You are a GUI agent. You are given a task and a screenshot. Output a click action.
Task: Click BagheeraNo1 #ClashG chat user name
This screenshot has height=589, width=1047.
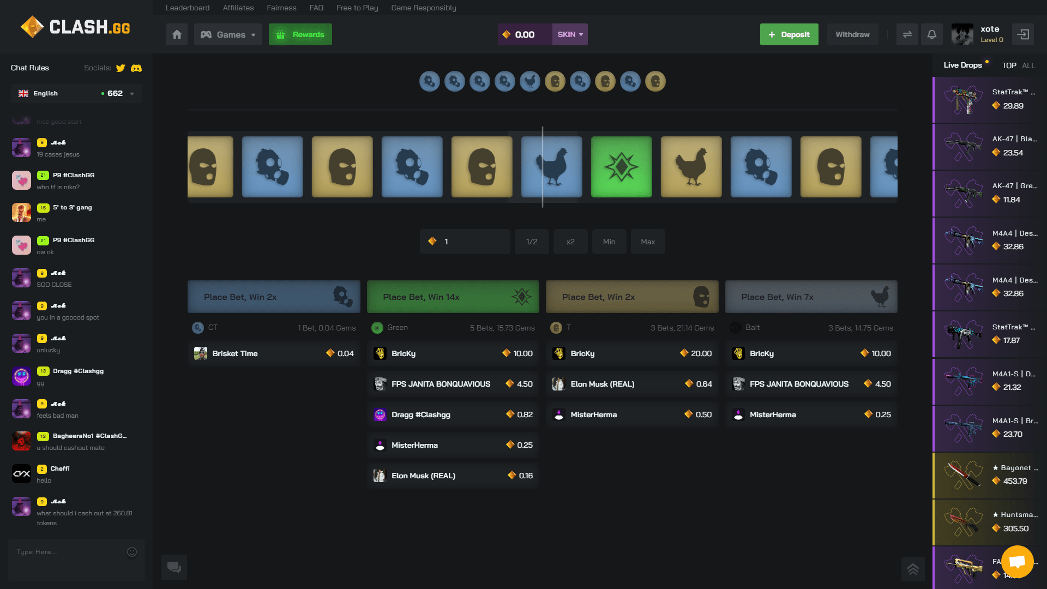[89, 436]
